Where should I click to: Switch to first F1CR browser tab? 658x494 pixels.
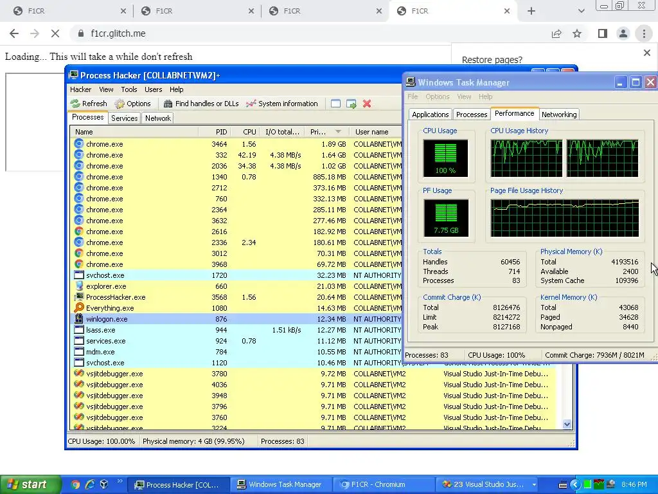coord(69,11)
